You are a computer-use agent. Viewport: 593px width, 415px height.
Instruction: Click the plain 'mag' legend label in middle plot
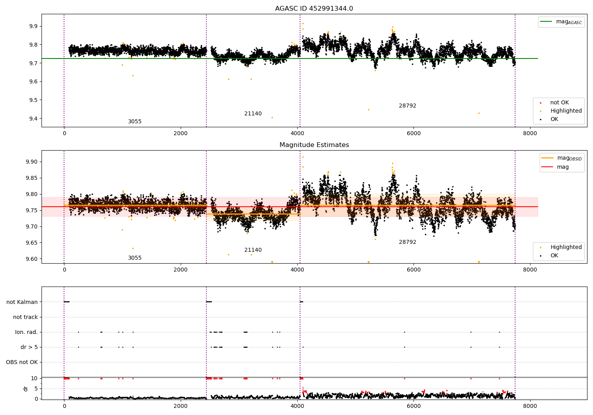click(x=563, y=167)
